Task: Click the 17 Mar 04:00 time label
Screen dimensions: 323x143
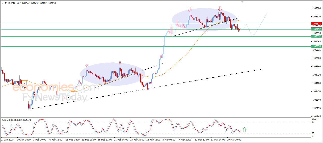Action: point(218,139)
